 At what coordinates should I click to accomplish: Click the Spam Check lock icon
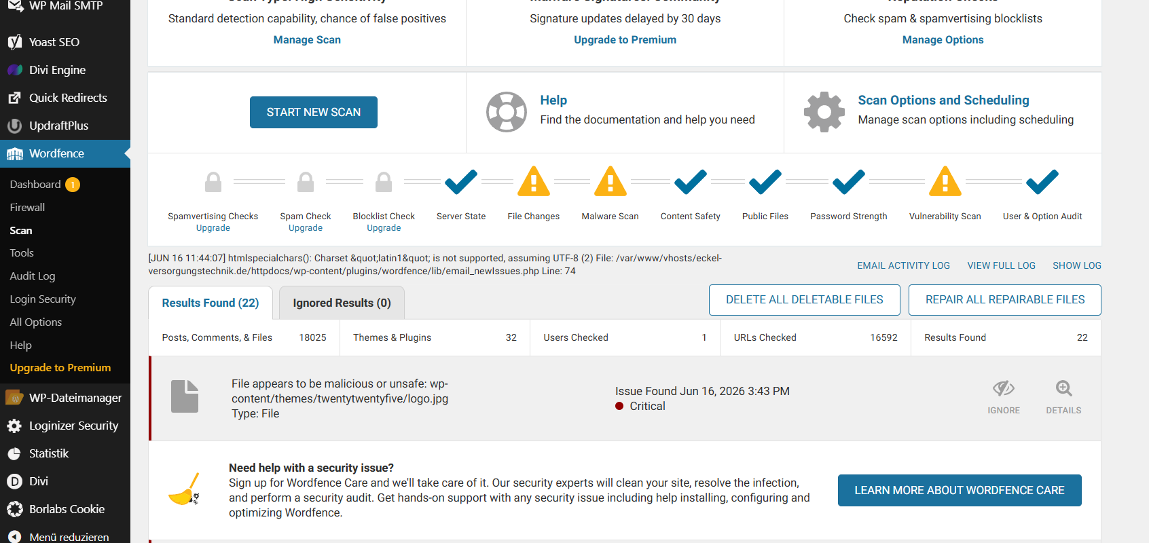306,182
